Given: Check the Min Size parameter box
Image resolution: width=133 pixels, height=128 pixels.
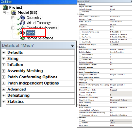Looking at the screenshot, I should pyautogui.click(x=80, y=34).
